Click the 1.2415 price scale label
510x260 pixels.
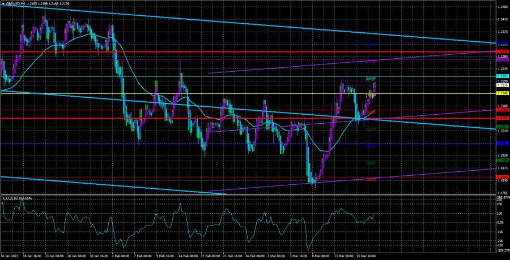click(503, 19)
